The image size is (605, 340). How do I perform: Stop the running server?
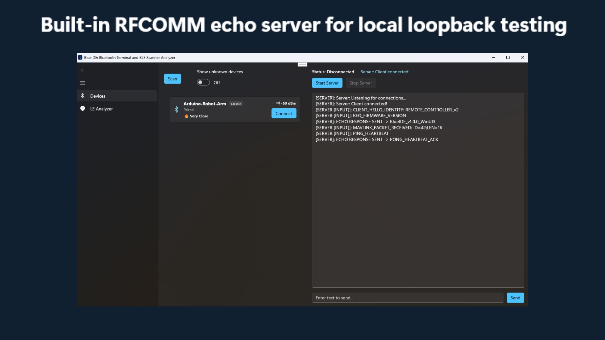[360, 83]
